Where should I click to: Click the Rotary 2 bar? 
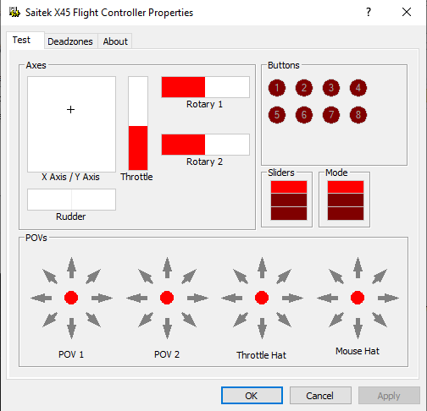tap(205, 145)
